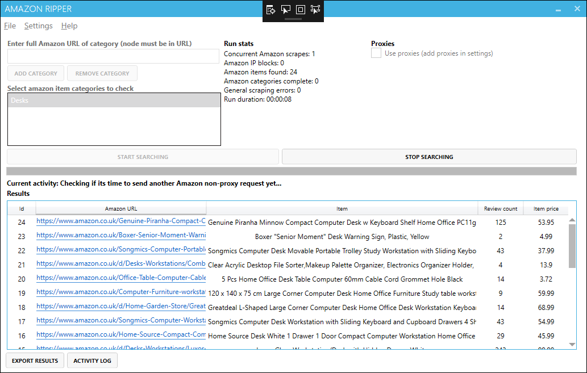Screen dimensions: 587x373
Task: Open the ACTIVITY LOG
Action: pyautogui.click(x=92, y=361)
